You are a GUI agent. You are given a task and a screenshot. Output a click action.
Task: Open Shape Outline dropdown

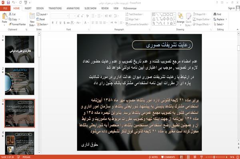pyautogui.click(x=202, y=19)
